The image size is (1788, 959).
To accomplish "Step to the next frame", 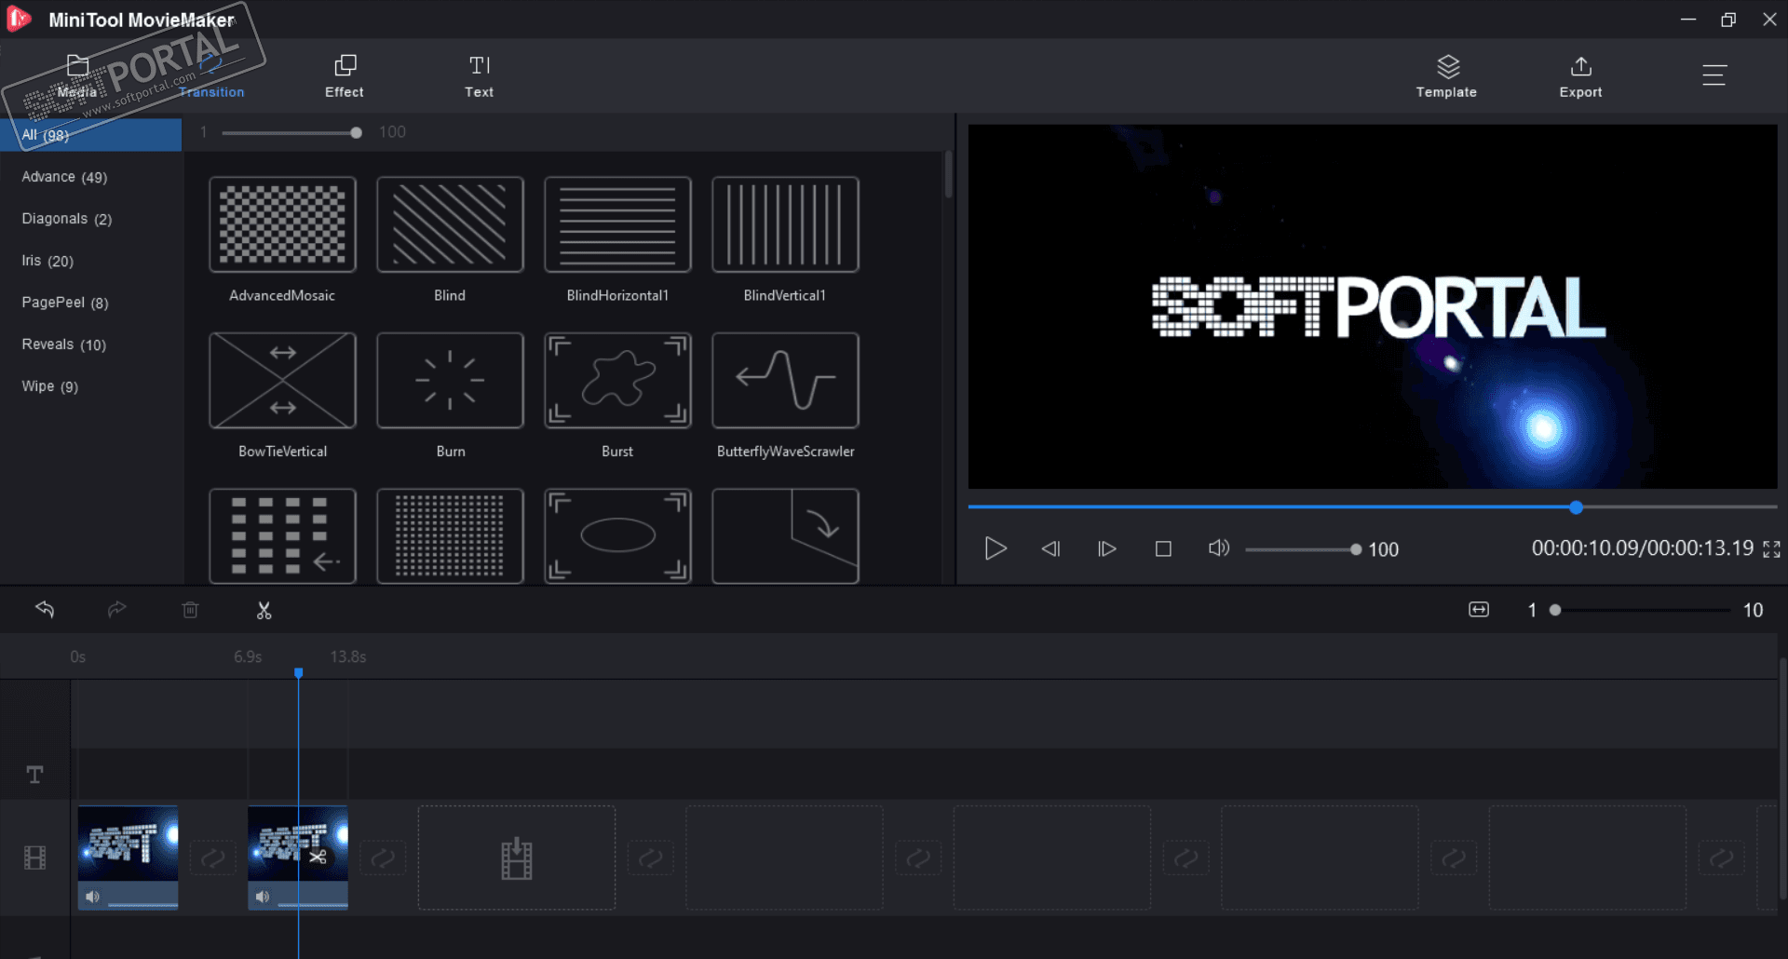I will [1107, 548].
